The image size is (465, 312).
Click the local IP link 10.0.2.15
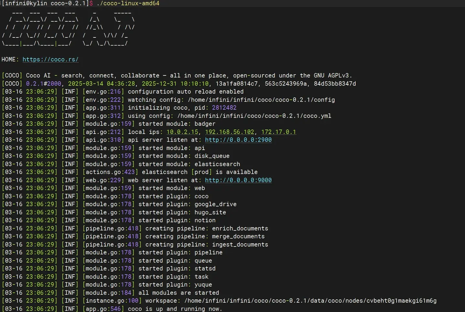pos(182,132)
